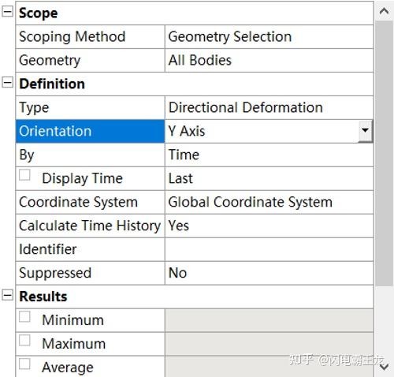This screenshot has width=394, height=377.
Task: Click the scroll down arrow
Action: (385, 367)
